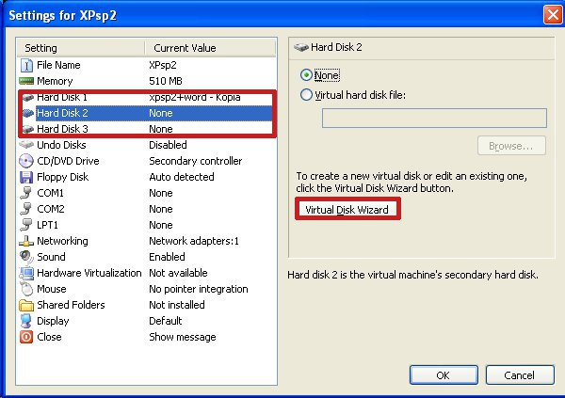Click the Hard Disk 3 drive icon
Image resolution: width=565 pixels, height=398 pixels.
click(x=27, y=129)
